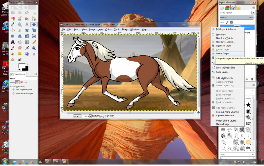
Task: Select the Flip tool
Action: [x=27, y=36]
